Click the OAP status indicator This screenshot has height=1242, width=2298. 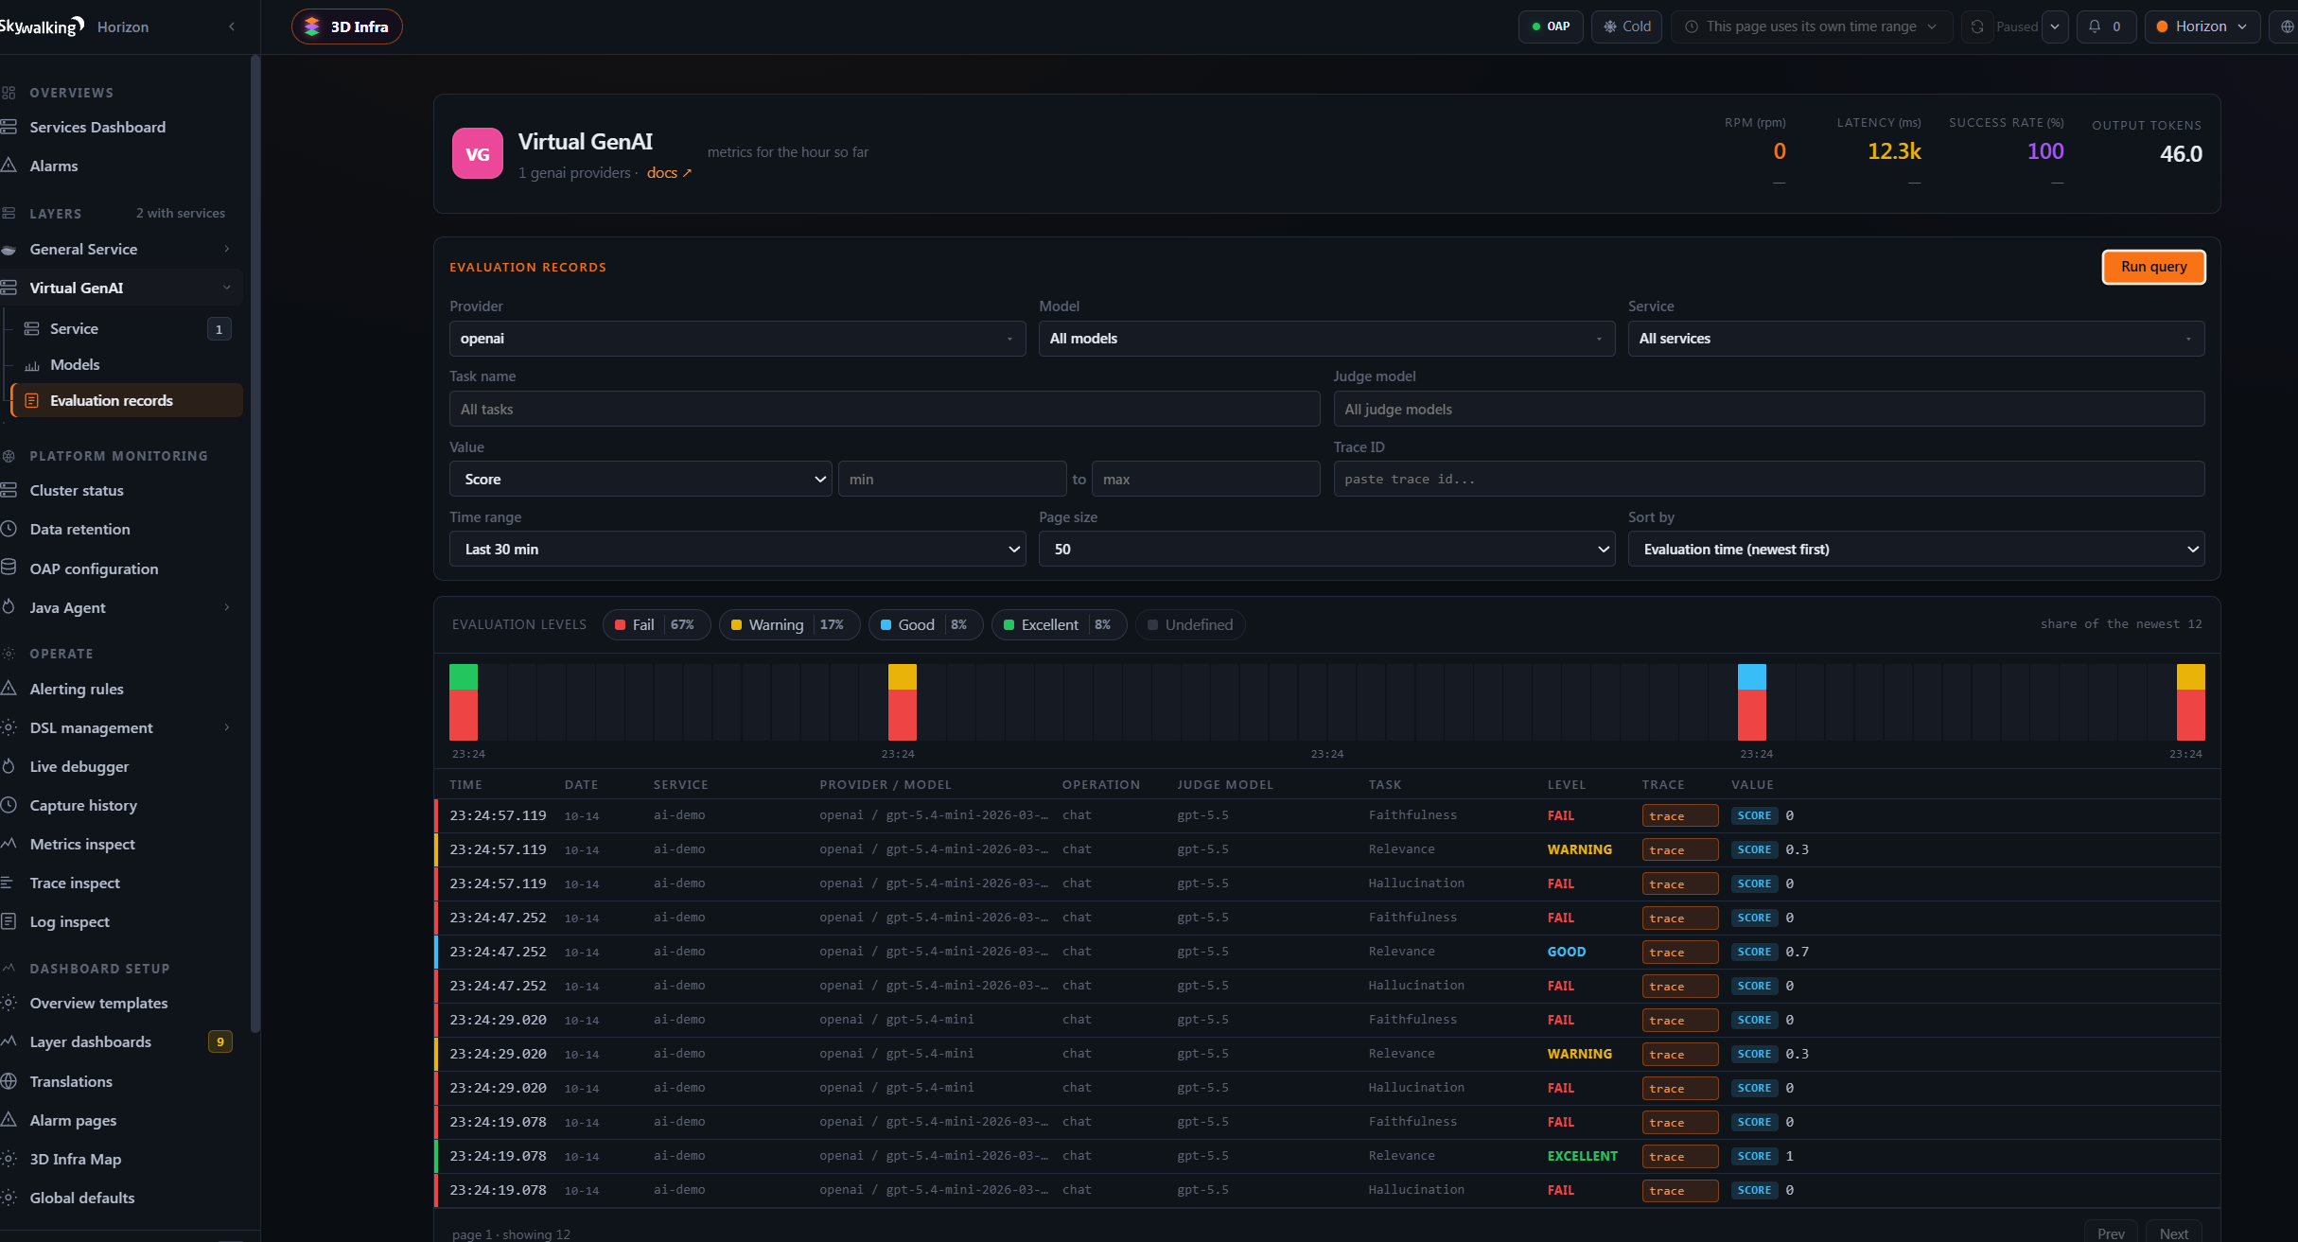[x=1551, y=26]
